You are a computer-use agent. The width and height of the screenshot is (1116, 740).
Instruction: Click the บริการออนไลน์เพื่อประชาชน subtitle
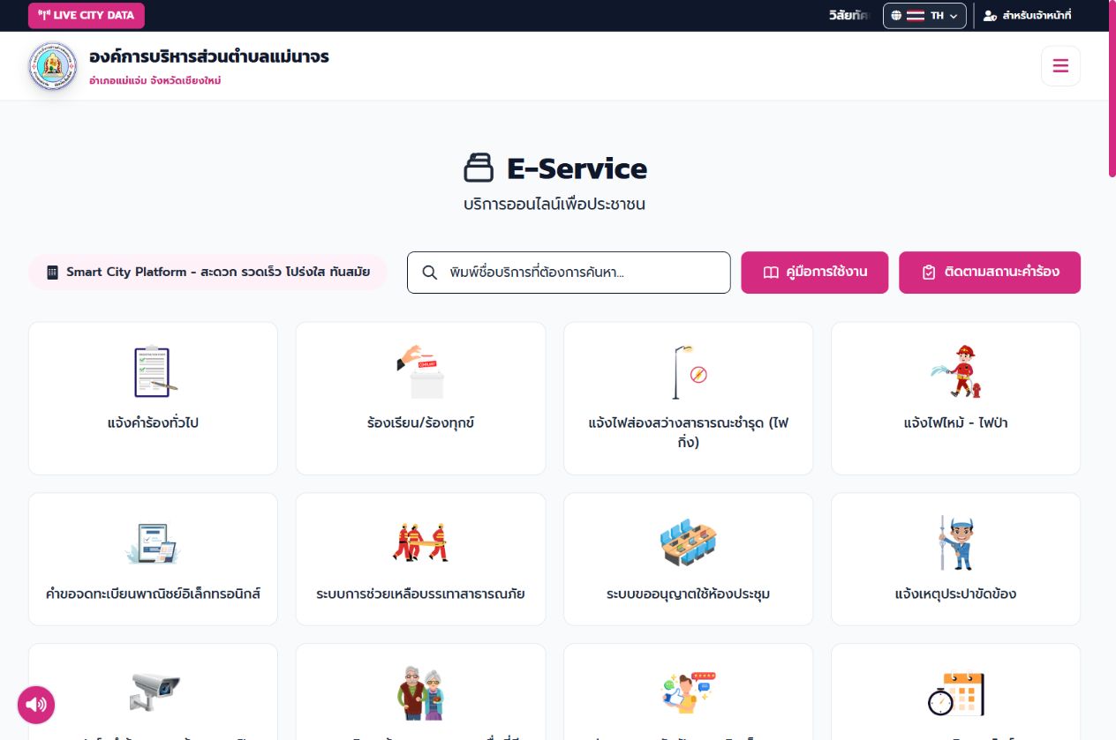point(554,204)
